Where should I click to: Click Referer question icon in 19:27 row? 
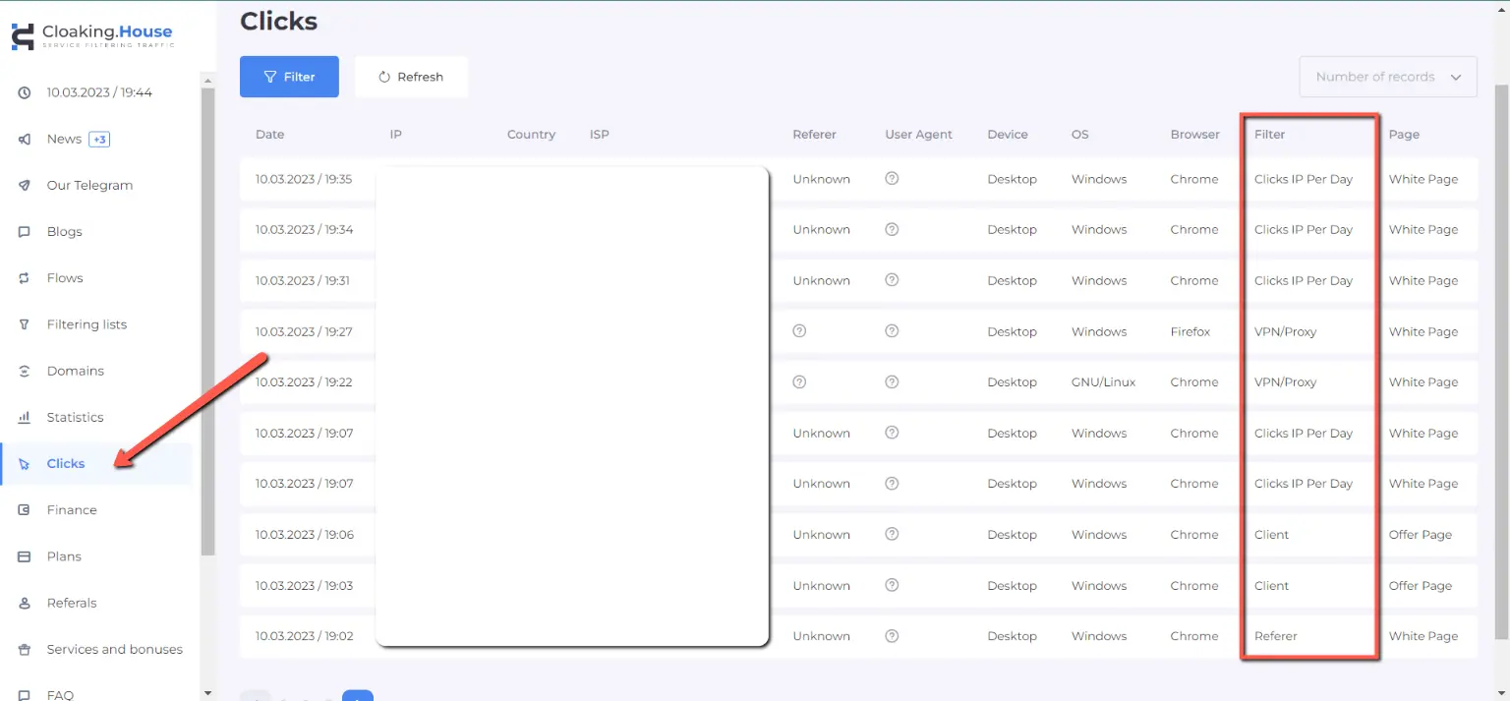799,331
